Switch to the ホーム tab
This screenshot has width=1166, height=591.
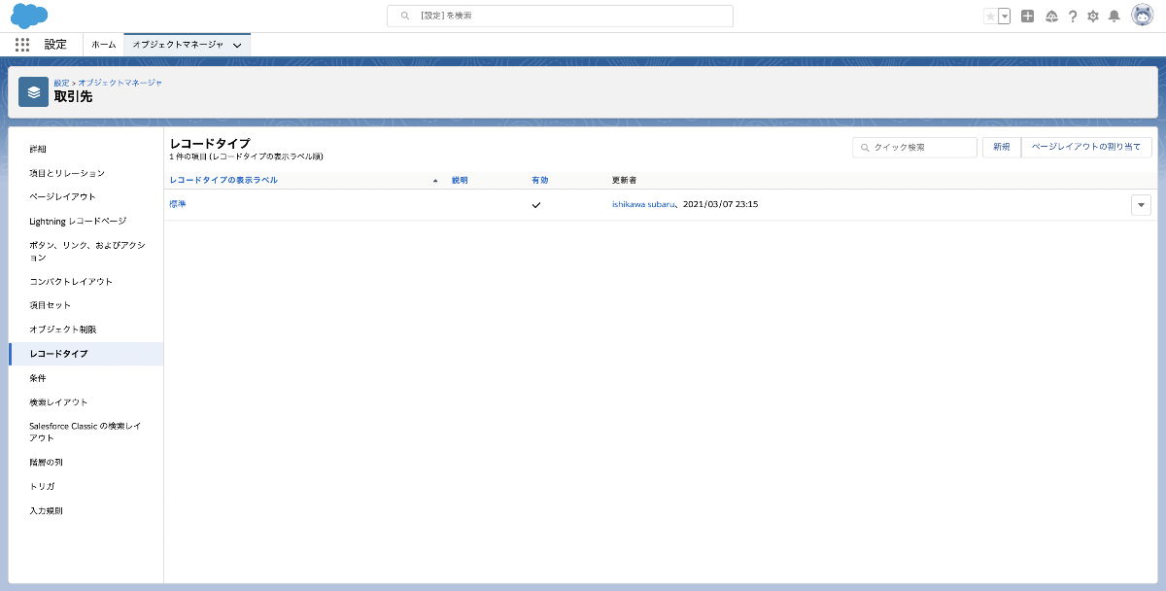(x=104, y=45)
